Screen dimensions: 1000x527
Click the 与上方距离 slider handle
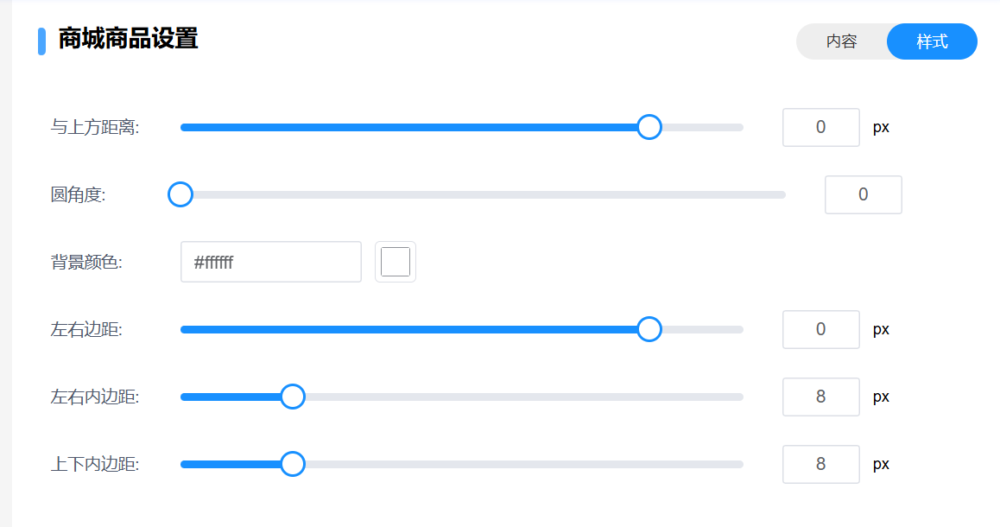(649, 127)
